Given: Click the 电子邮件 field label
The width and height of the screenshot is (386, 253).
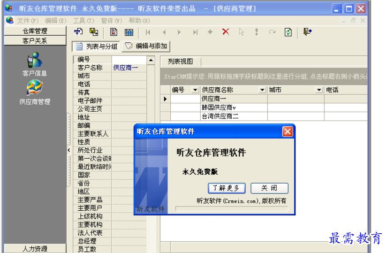Looking at the screenshot, I should (x=90, y=101).
